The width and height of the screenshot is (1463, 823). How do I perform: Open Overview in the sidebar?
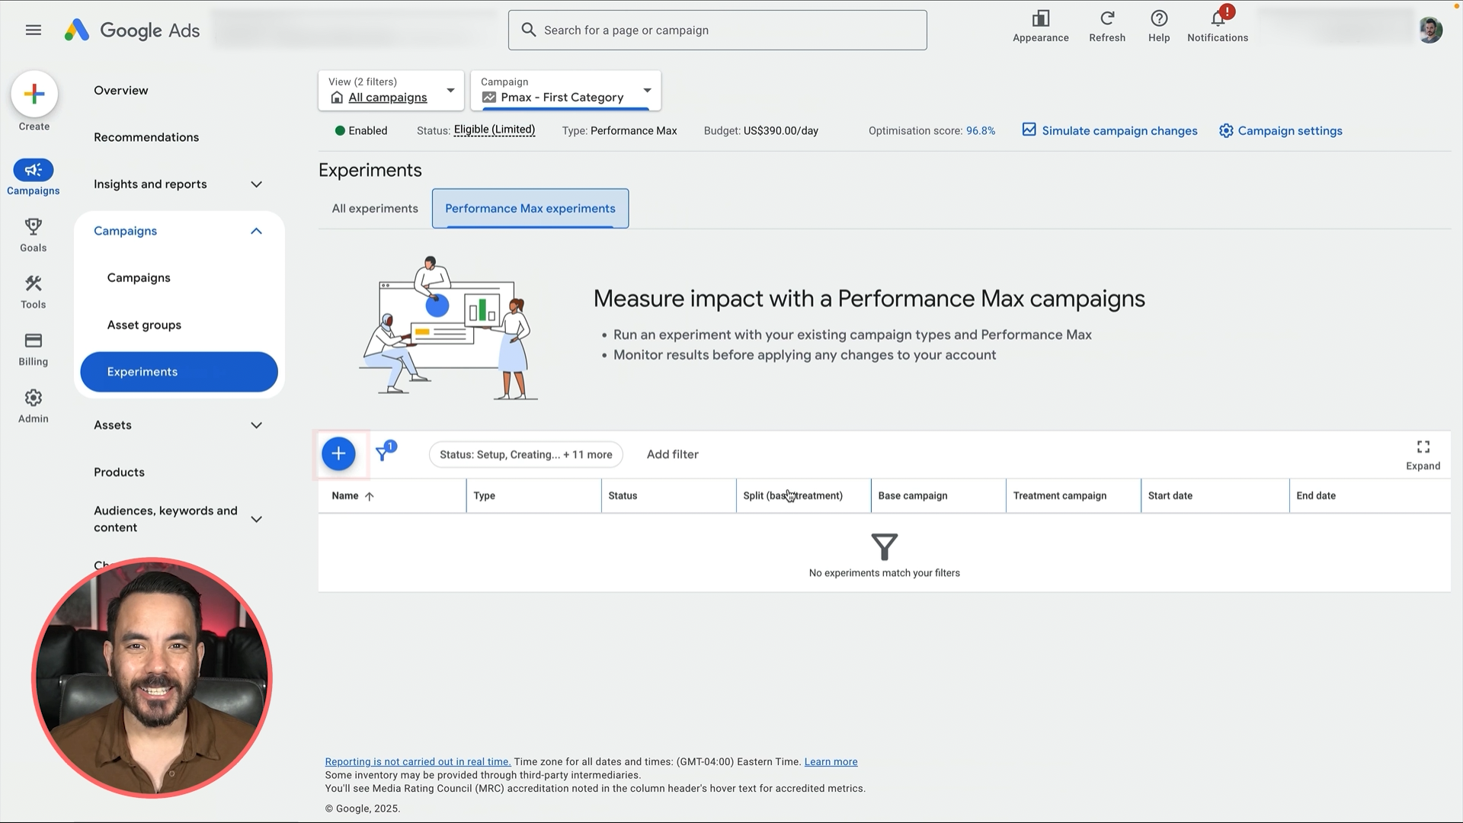(x=121, y=91)
